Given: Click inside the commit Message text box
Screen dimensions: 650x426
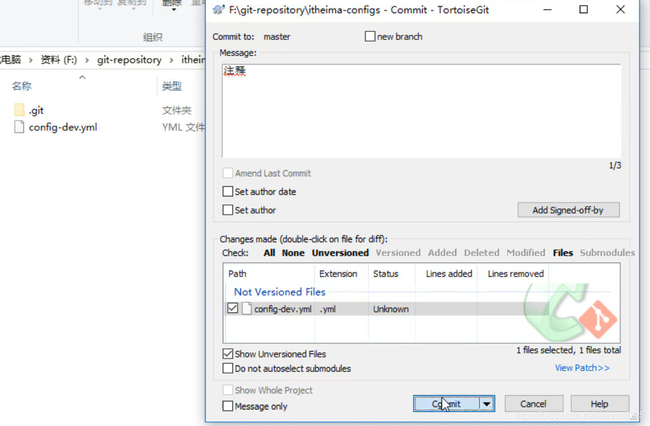Looking at the screenshot, I should tap(421, 111).
